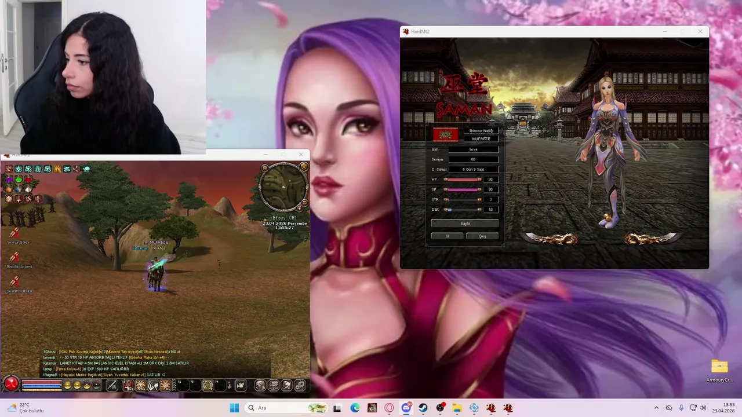Image resolution: width=742 pixels, height=417 pixels.
Task: Click Katamar chat line about LANET KİTABI
Action: point(116,363)
